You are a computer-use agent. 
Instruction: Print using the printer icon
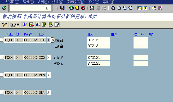92,8
